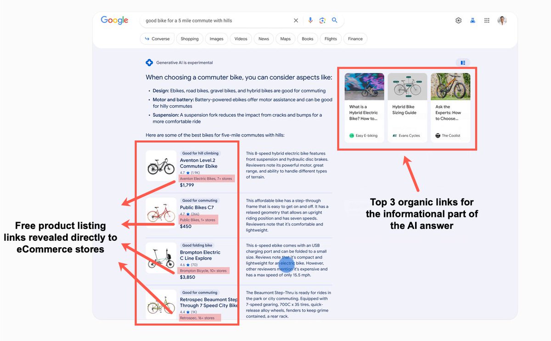Viewport: 551px width, 341px height.
Task: Select the Finance filter chip
Action: click(355, 39)
